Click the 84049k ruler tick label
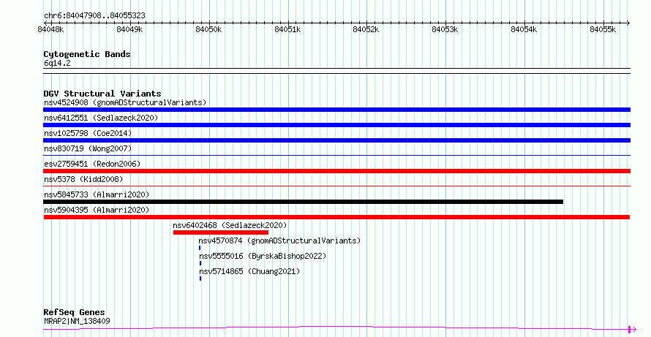Viewport: 651px width, 337px height. pyautogui.click(x=130, y=29)
